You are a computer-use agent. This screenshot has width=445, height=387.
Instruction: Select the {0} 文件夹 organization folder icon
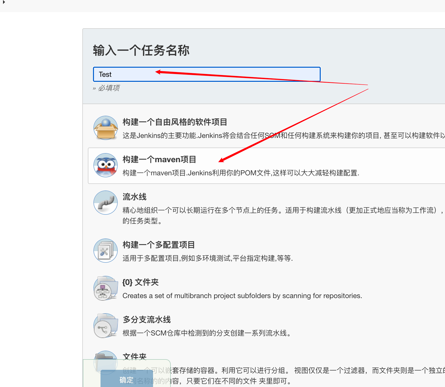(106, 288)
